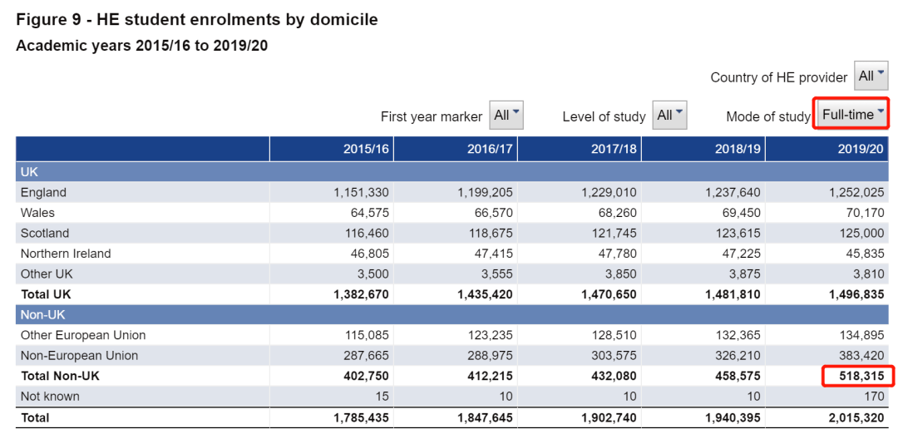Click the Country of HE provider label
This screenshot has width=898, height=434.
pos(779,77)
